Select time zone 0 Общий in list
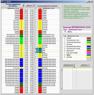94x95 pixels. coord(74,38)
